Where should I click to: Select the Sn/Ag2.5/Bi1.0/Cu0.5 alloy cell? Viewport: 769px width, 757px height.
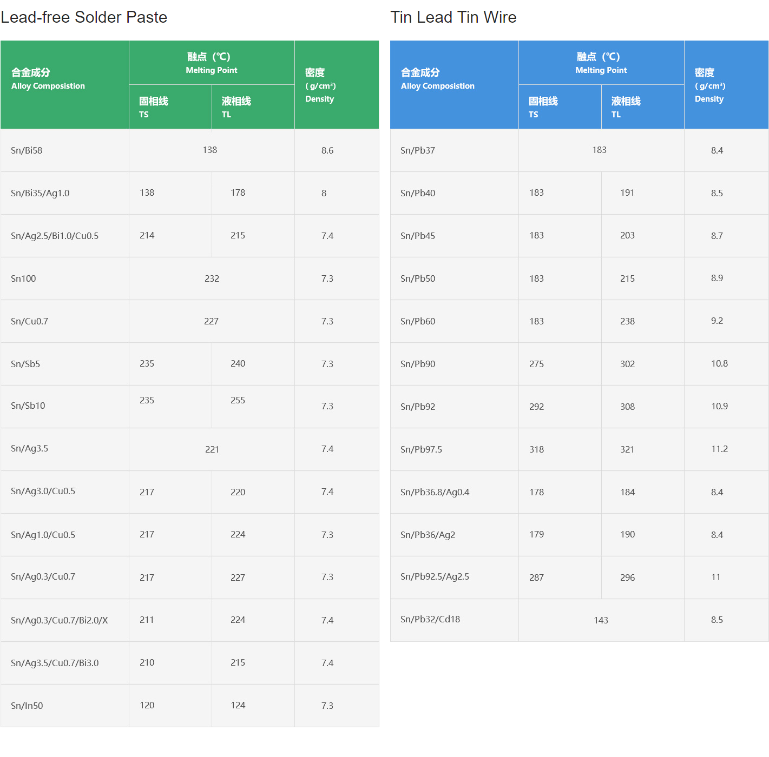[x=55, y=236]
